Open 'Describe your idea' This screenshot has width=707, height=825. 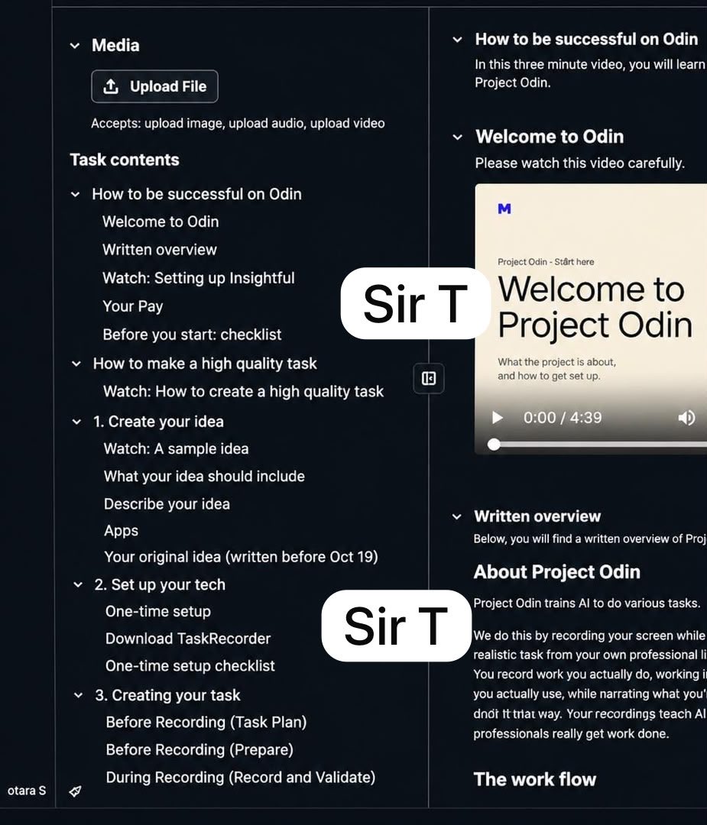coord(167,504)
